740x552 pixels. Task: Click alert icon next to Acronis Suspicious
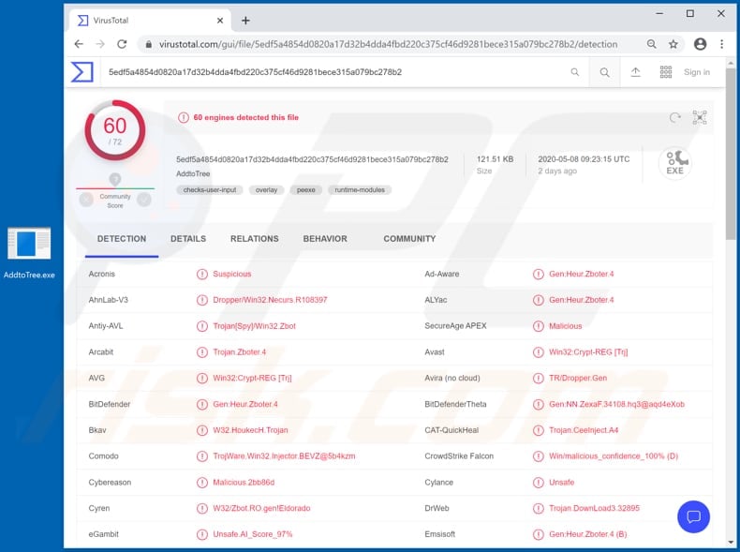pyautogui.click(x=202, y=274)
